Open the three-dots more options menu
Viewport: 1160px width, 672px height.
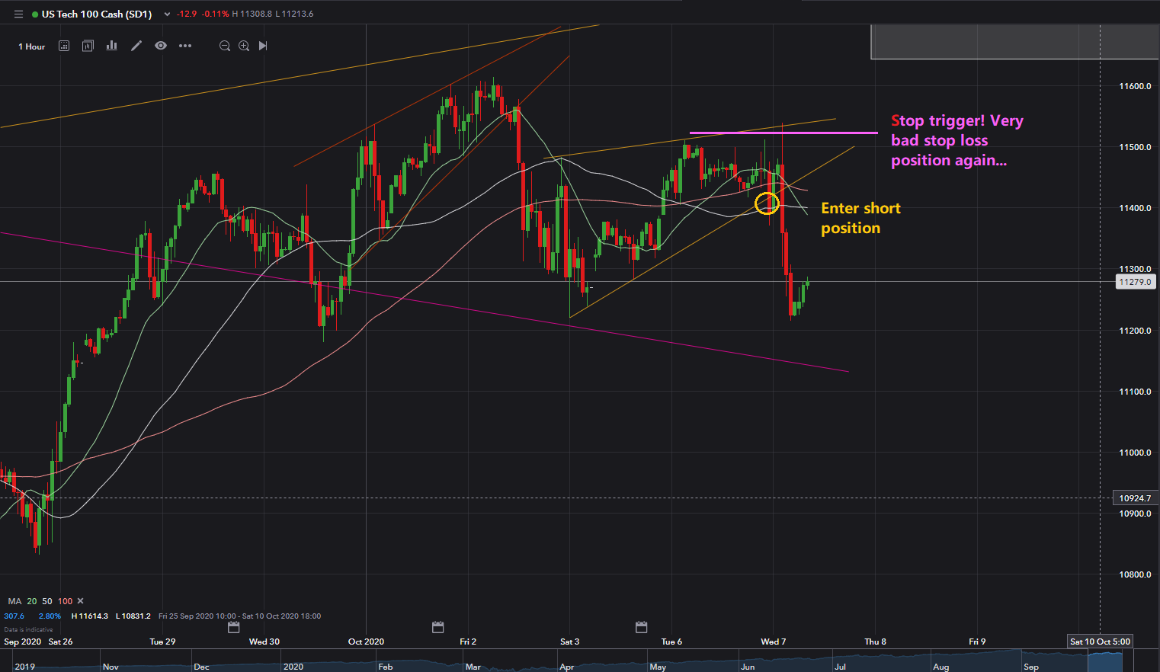pos(185,46)
